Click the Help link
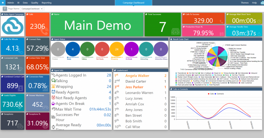 pyautogui.click(x=254, y=3)
